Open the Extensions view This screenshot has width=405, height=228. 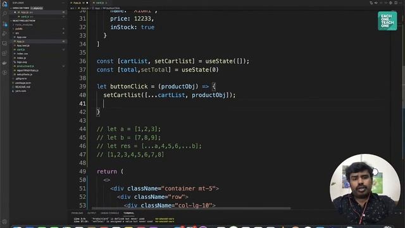tap(4, 53)
